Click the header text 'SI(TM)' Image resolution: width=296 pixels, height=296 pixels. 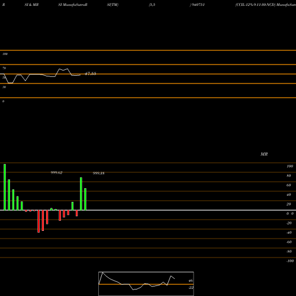tap(112, 5)
